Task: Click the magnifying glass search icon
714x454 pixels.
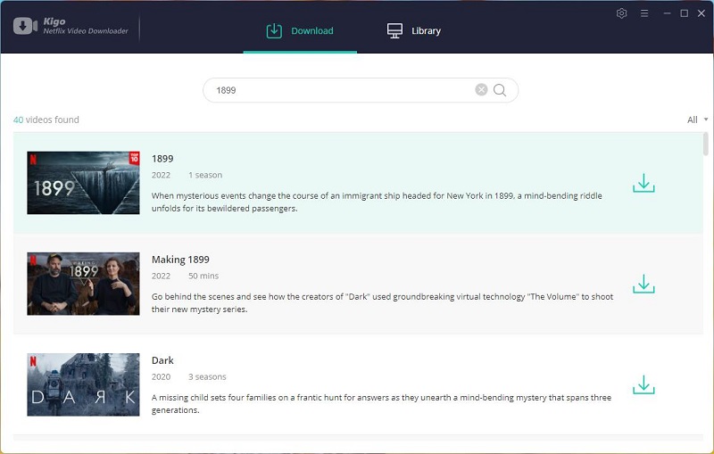Action: click(x=500, y=90)
